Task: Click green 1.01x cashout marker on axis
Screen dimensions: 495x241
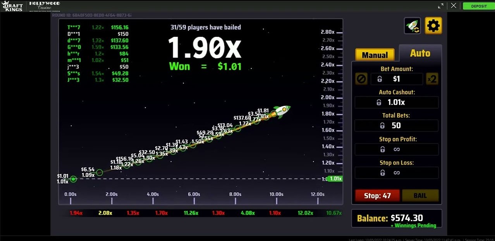Action: pos(335,179)
